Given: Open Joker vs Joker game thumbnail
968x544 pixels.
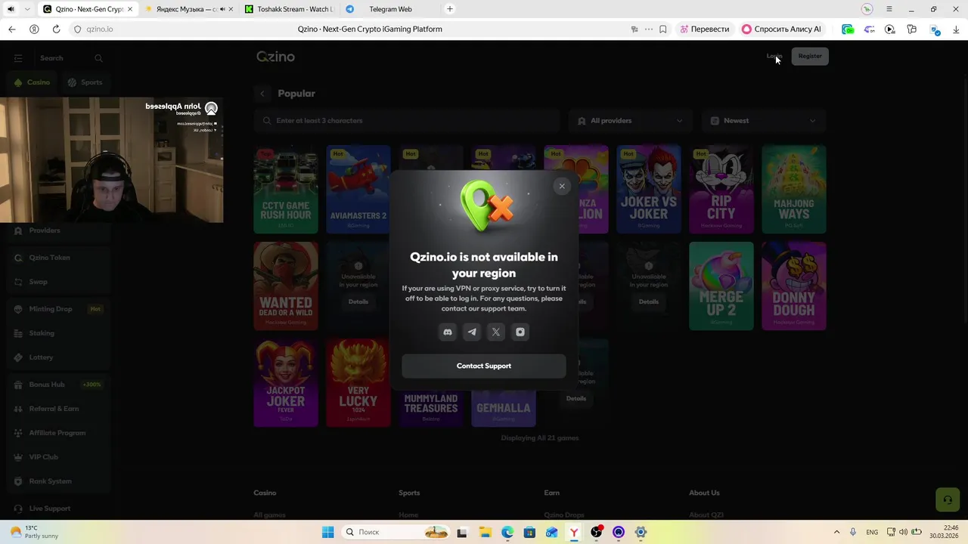Looking at the screenshot, I should [x=649, y=189].
